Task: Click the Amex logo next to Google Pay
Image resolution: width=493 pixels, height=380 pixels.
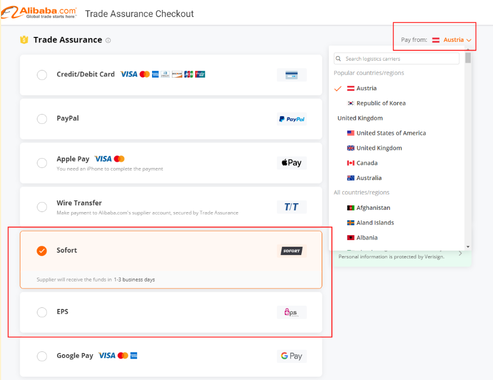Action: point(134,355)
